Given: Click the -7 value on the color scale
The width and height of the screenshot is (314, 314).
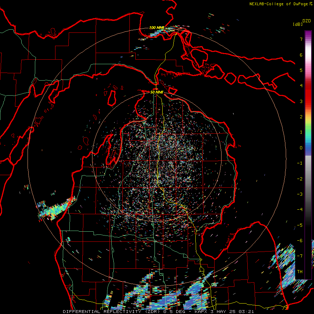Looking at the screenshot, I should coord(300,256).
